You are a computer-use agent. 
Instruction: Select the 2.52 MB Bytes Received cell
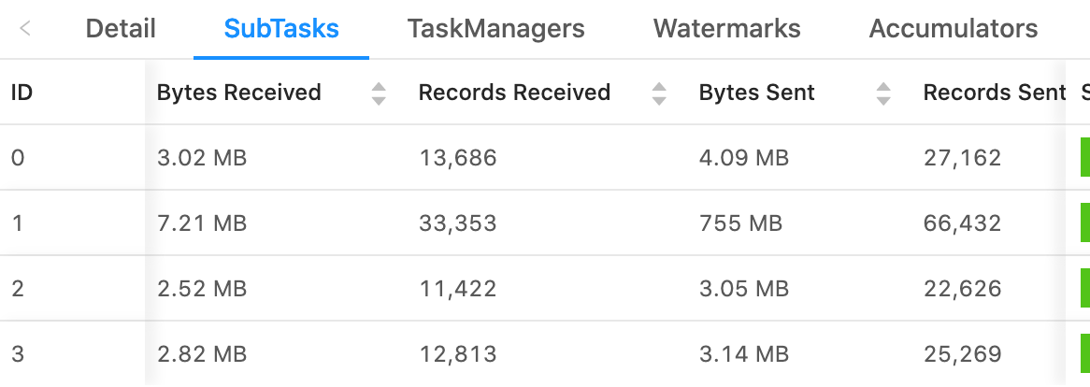[x=202, y=289]
